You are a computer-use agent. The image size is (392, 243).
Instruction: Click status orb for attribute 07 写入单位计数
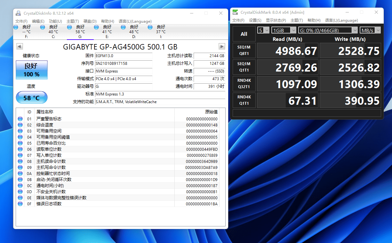click(20, 155)
